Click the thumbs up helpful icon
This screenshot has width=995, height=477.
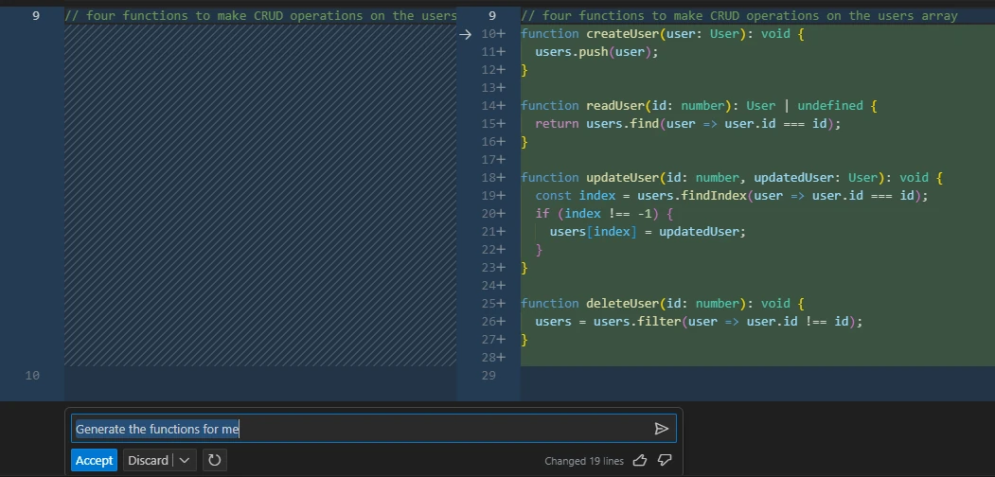pos(640,460)
